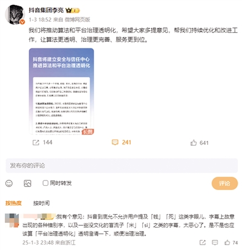
Task: Repost the top comment via share icon
Action: (x=203, y=242)
